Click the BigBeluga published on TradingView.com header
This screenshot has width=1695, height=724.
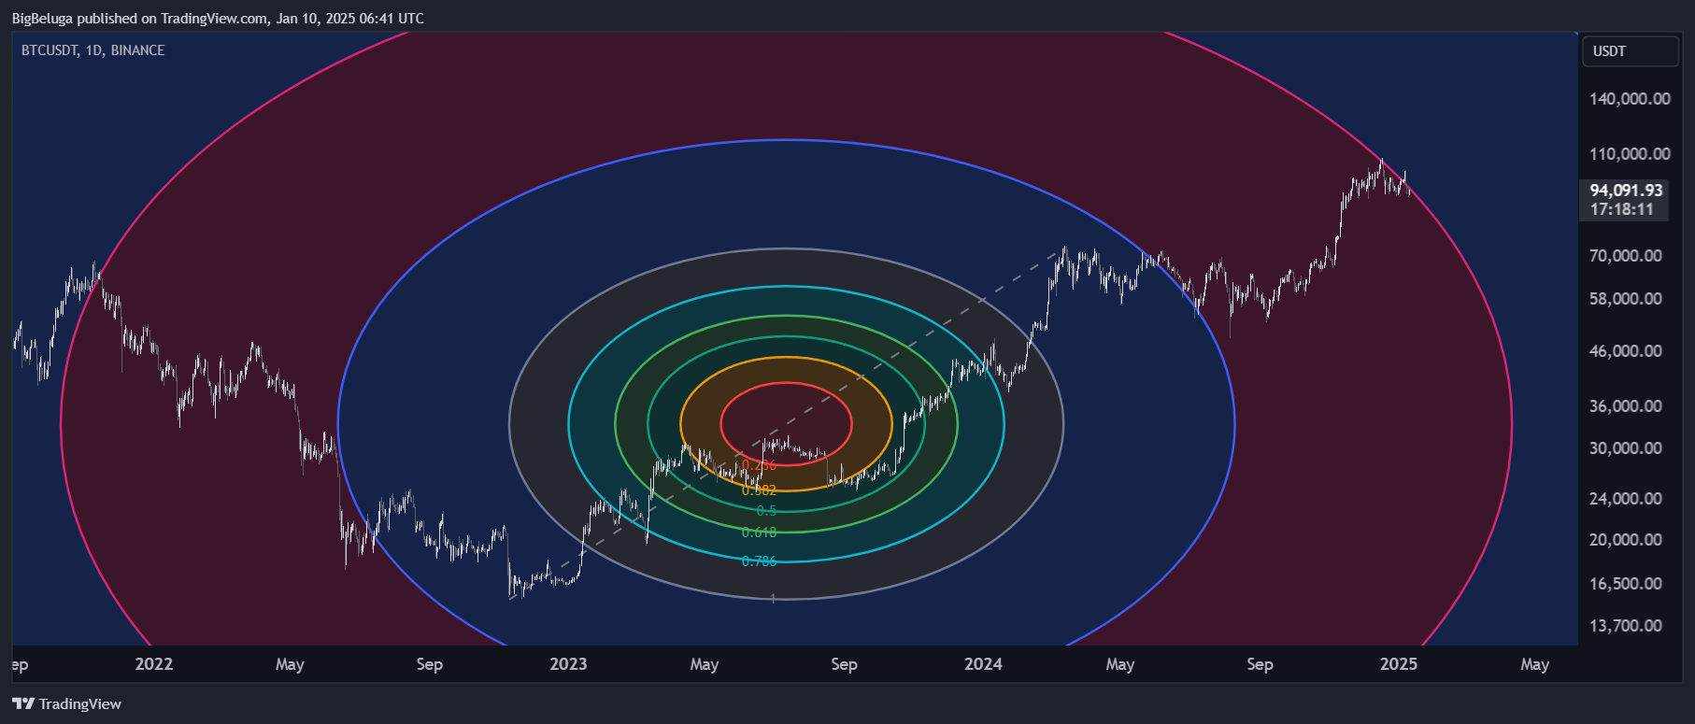click(x=218, y=18)
